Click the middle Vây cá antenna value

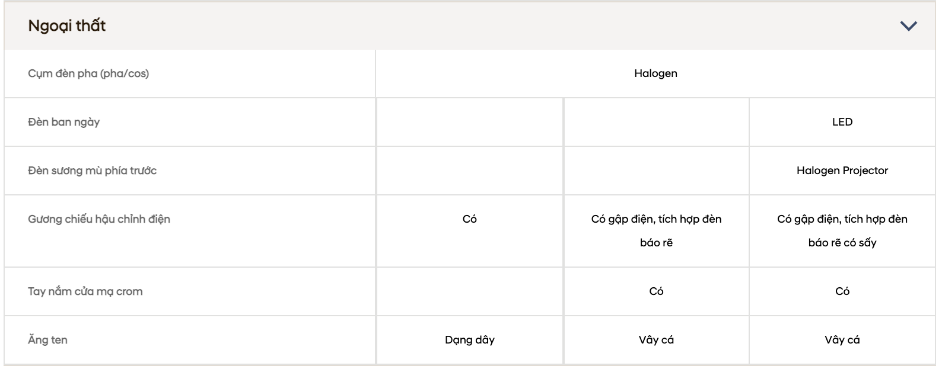tap(656, 340)
